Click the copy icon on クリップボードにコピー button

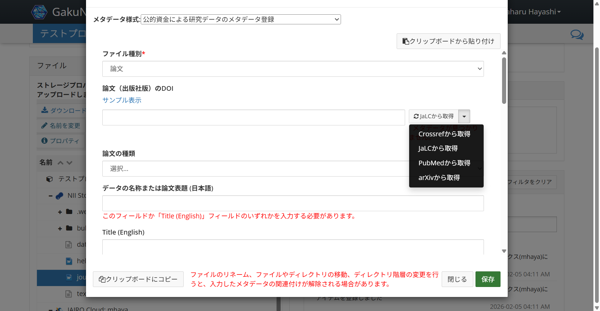point(102,279)
